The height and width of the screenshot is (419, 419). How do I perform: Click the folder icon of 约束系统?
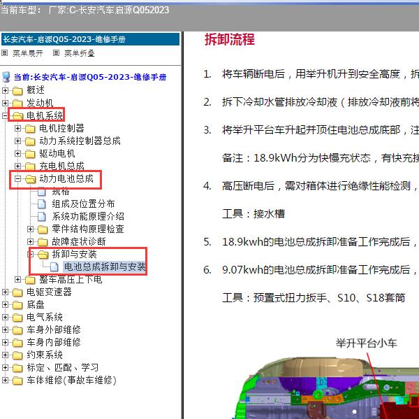point(17,355)
